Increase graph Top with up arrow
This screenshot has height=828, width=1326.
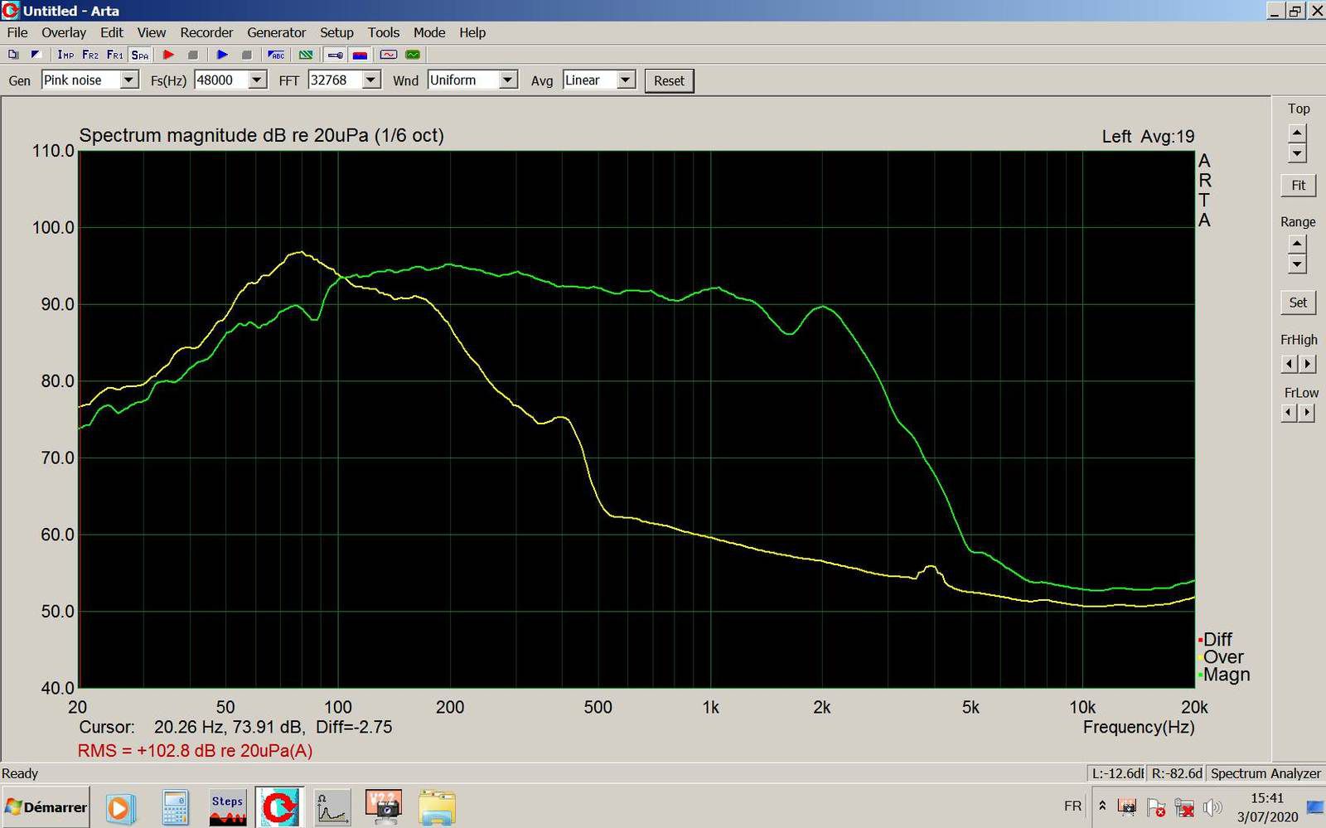pyautogui.click(x=1298, y=133)
